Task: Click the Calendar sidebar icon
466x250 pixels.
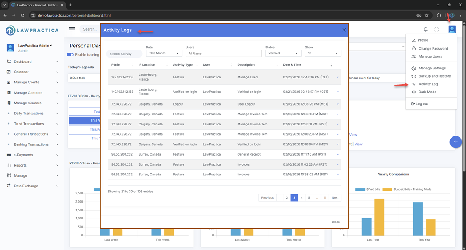Action: [9, 72]
